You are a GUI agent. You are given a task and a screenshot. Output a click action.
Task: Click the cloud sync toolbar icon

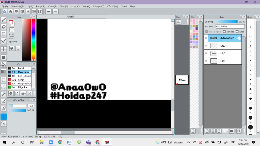coord(5,11)
